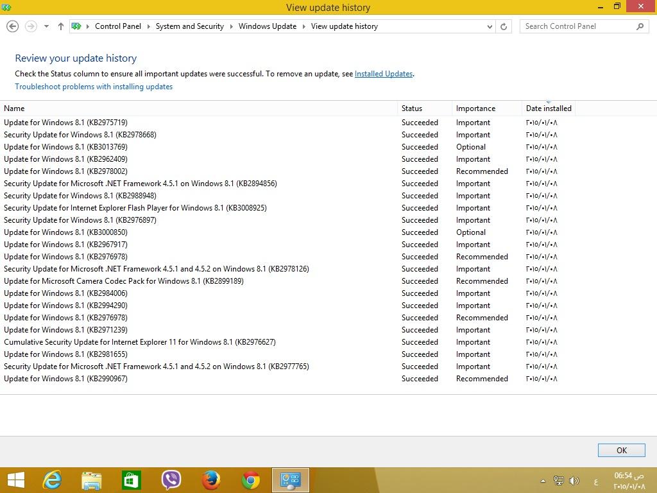Viewport: 657px width, 493px height.
Task: Select .NET Framework security update KB2977765
Action: coord(287,366)
